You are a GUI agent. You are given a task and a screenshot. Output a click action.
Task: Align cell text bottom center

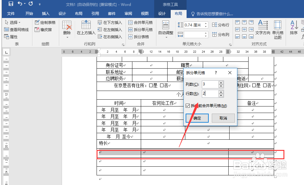click(x=244, y=37)
